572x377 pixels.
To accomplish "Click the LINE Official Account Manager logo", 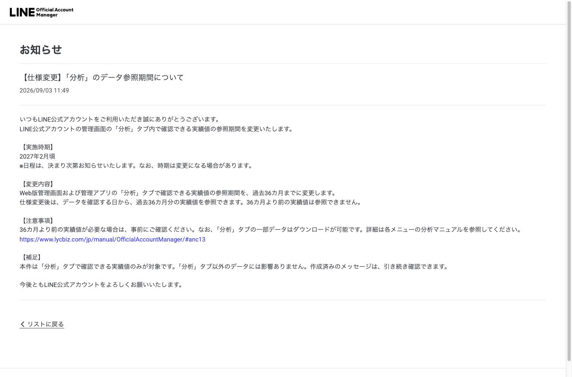I will coord(42,12).
